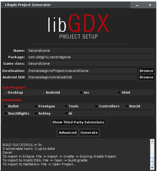The width and height of the screenshot is (157, 171).
Task: Enable the Ios sub project
Action: point(81,93)
